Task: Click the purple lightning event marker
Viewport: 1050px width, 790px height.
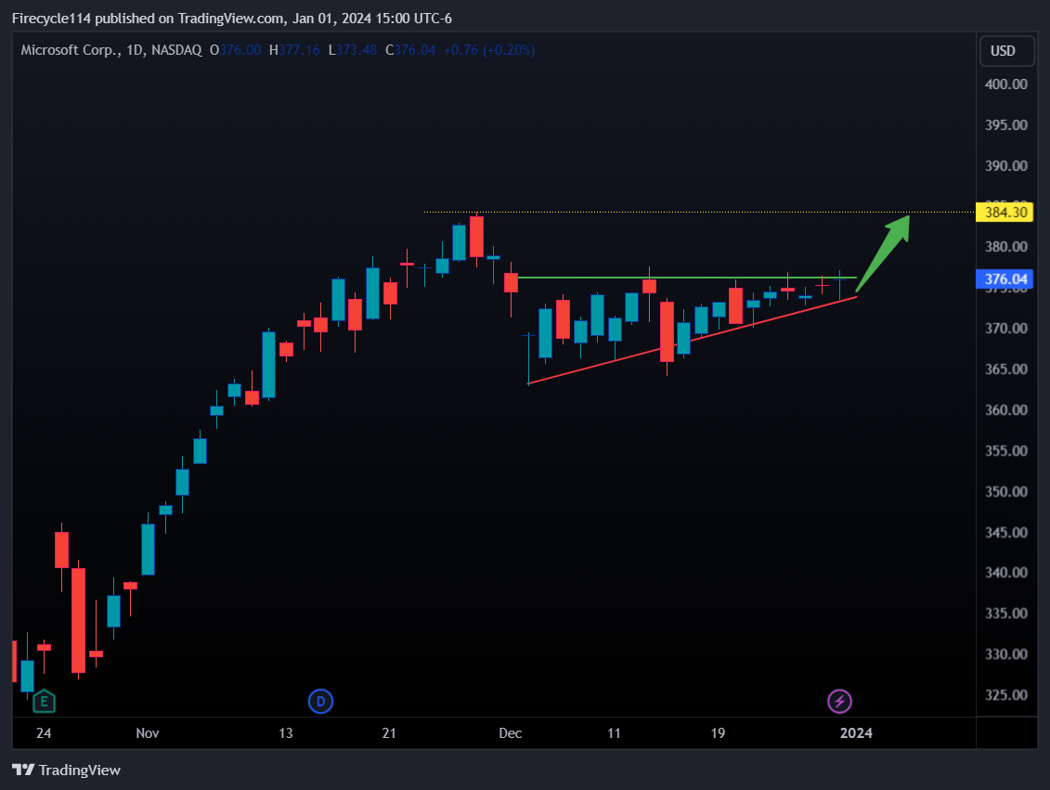Action: (840, 702)
